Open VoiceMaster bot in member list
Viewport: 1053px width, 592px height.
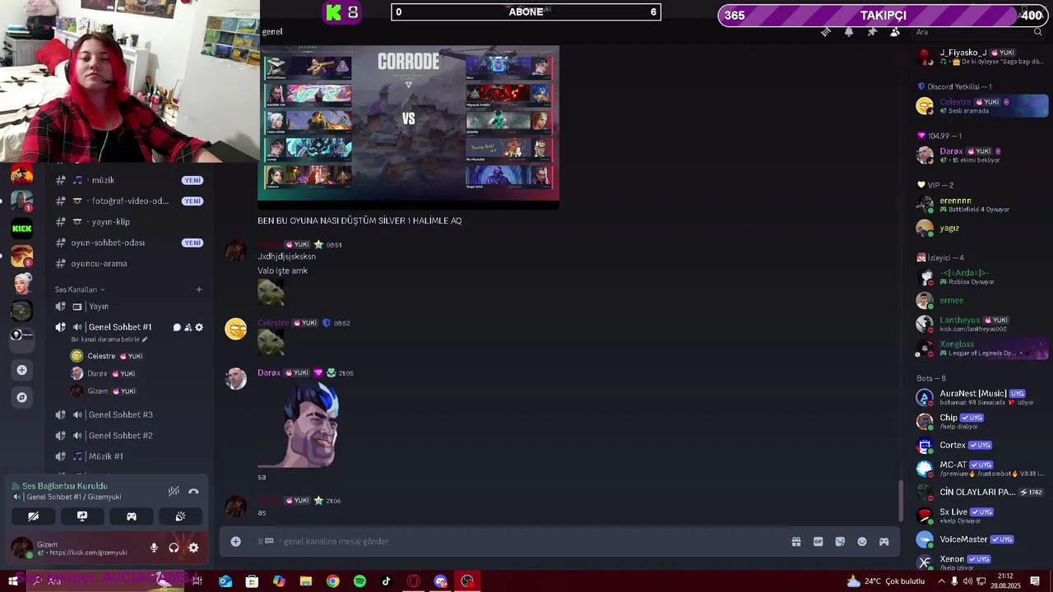coord(981,539)
